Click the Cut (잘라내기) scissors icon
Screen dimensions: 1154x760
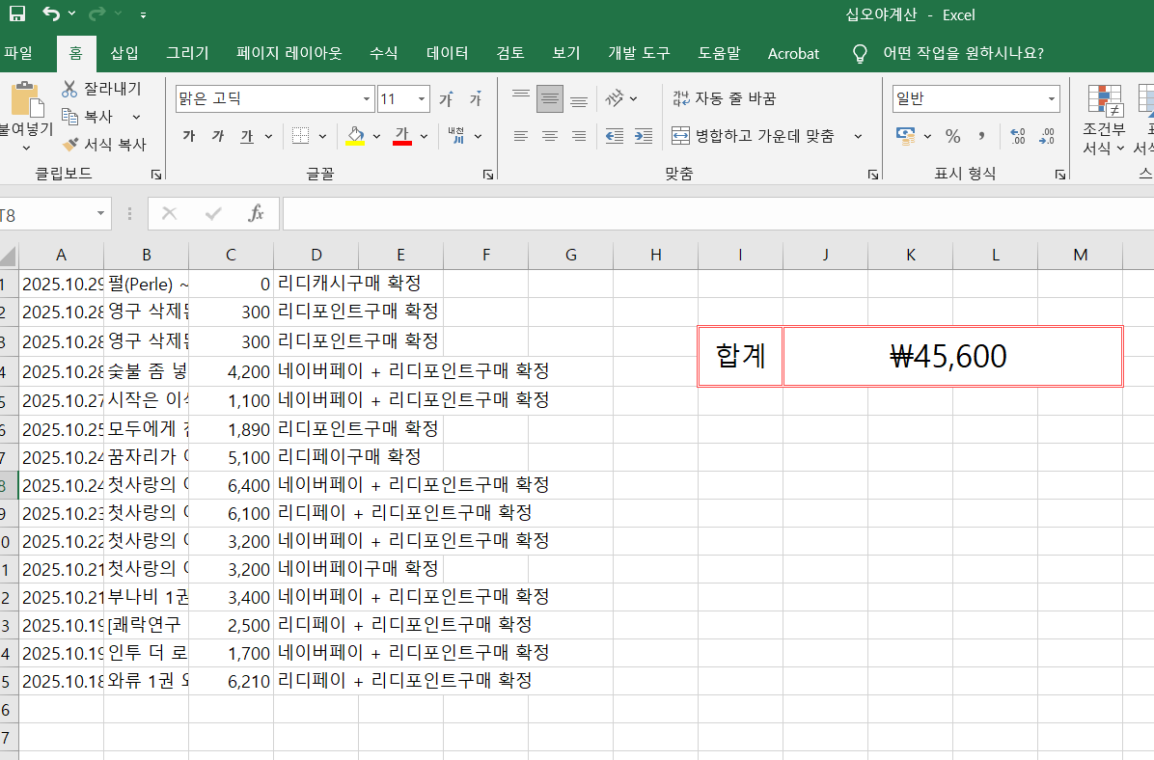(69, 89)
